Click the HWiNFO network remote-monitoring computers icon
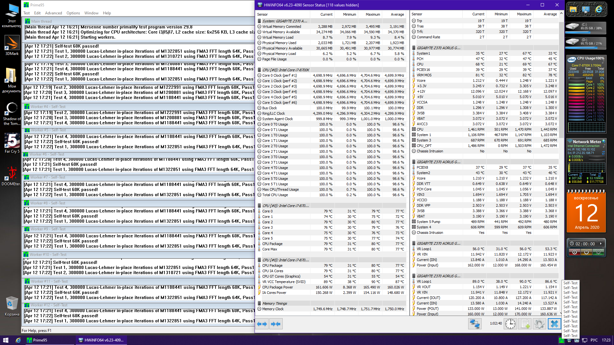Screen dimensions: 614x345 click(x=475, y=324)
